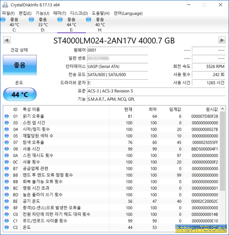Click the ST4000LM024-2AN17V 4000.7 GB title
The width and height of the screenshot is (229, 235).
[114, 40]
